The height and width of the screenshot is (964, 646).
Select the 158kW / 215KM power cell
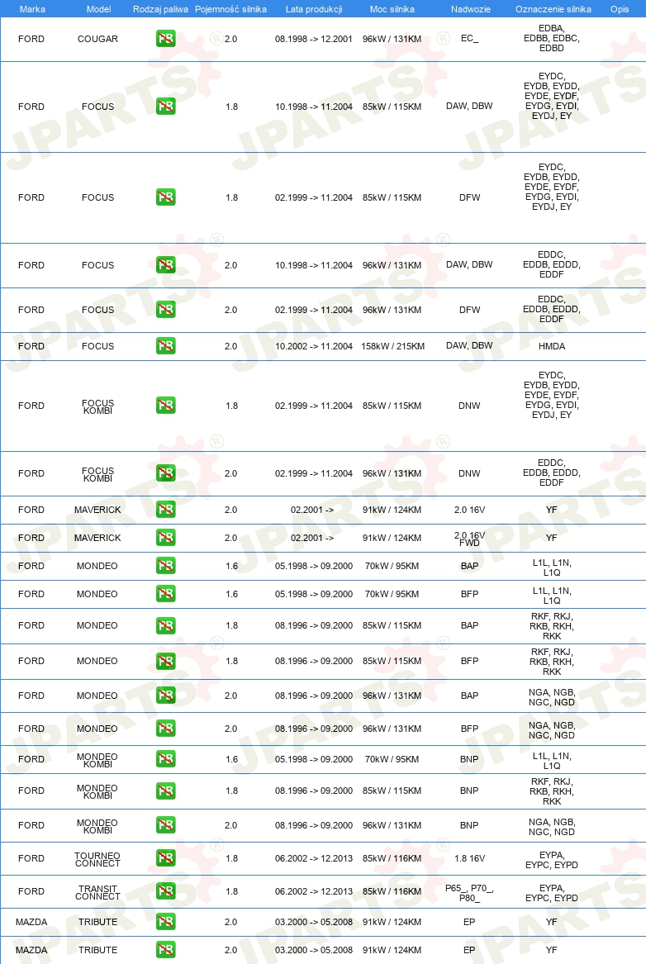point(392,346)
